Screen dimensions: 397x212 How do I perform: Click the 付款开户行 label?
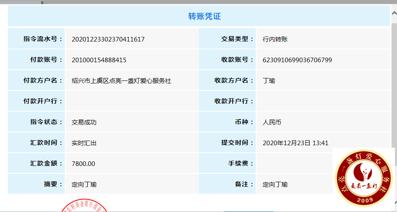click(x=43, y=101)
